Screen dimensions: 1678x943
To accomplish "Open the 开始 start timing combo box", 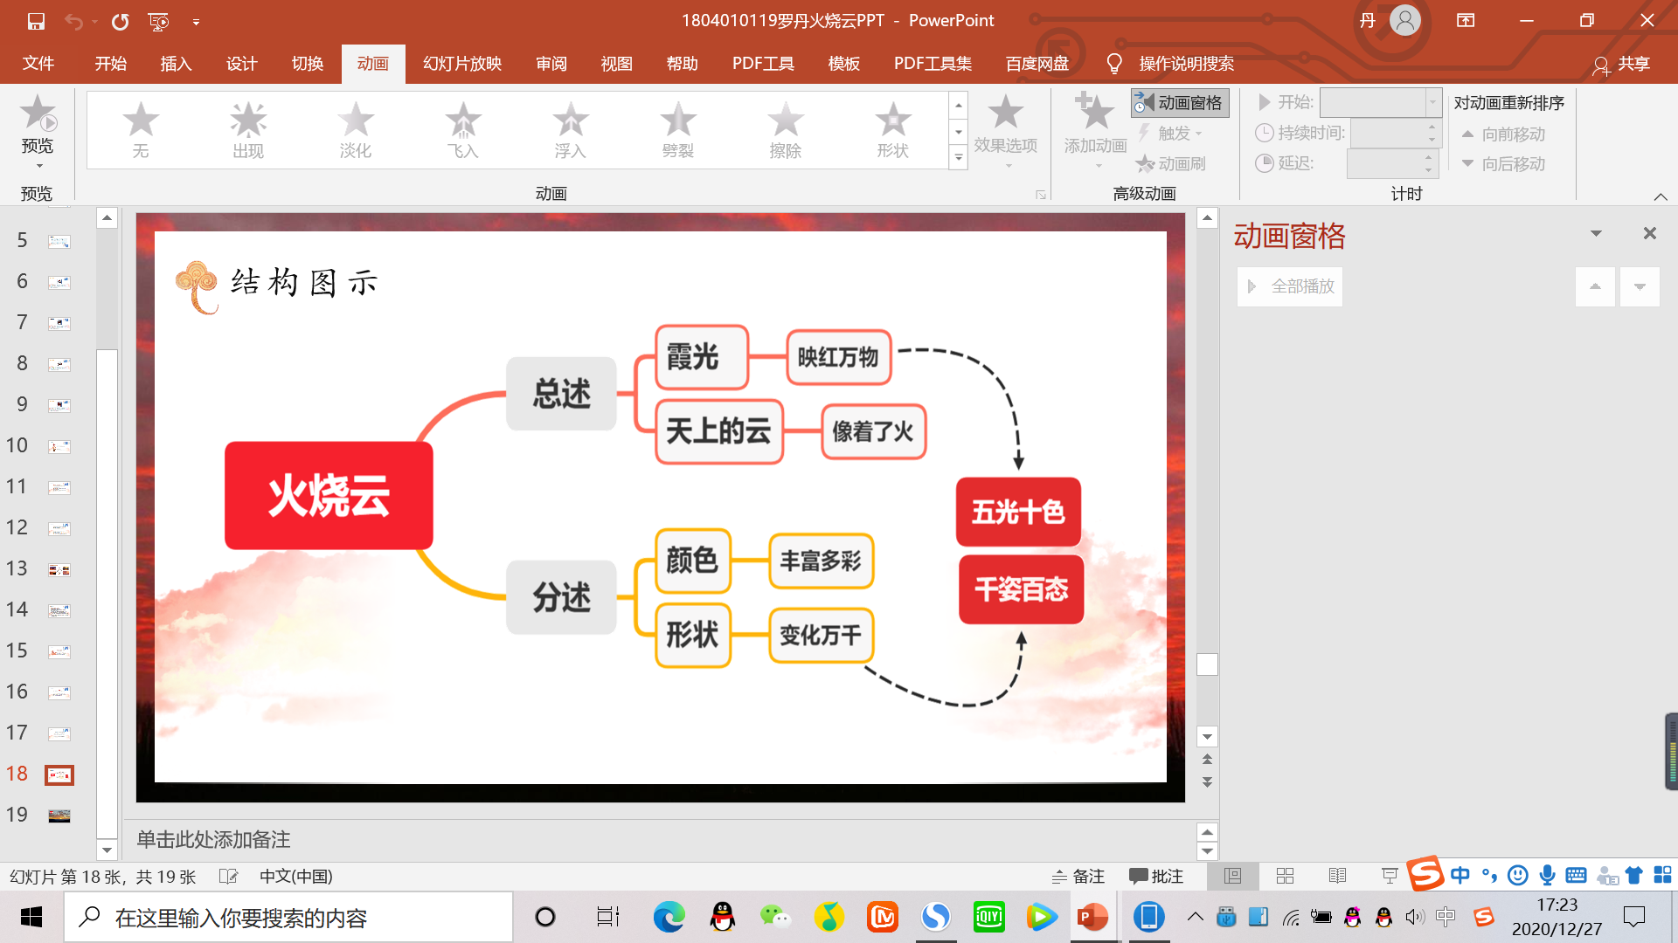I will pyautogui.click(x=1380, y=102).
